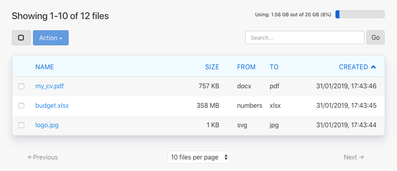Open the Action dropdown menu
The image size is (397, 171).
click(x=51, y=38)
